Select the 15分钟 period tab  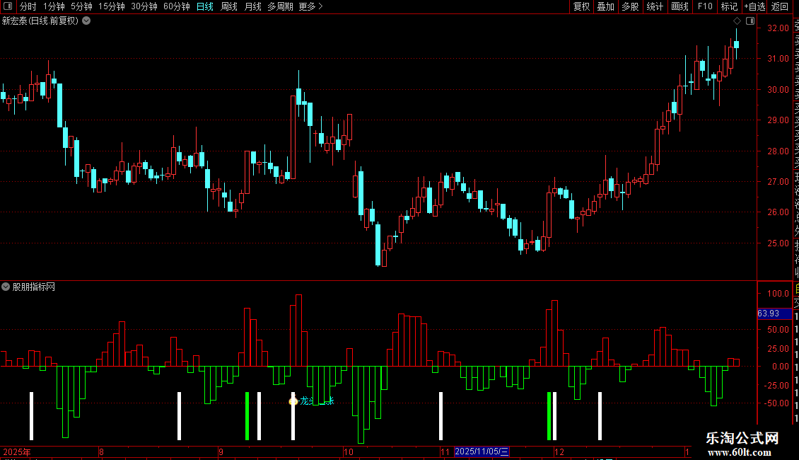point(111,6)
